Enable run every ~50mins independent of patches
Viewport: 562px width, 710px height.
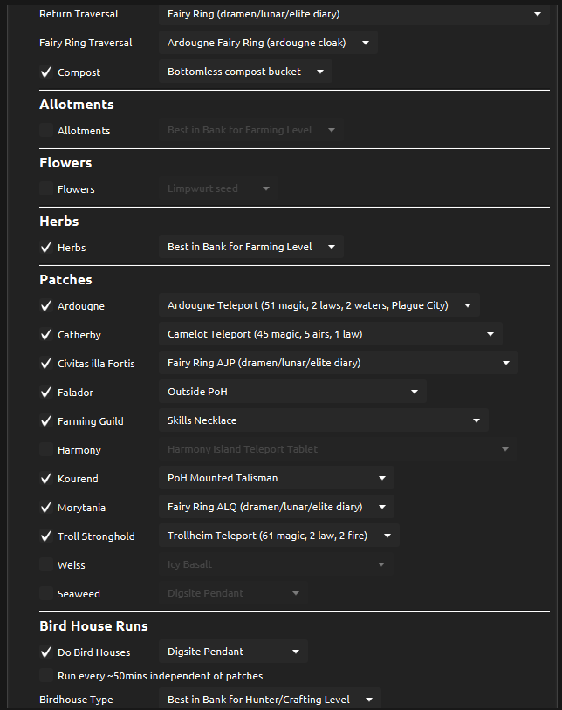(x=46, y=676)
